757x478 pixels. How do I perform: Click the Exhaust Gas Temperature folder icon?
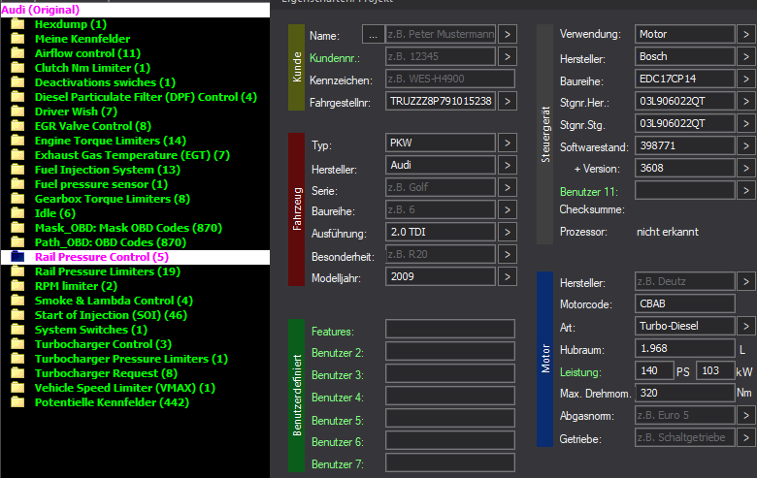coord(17,155)
